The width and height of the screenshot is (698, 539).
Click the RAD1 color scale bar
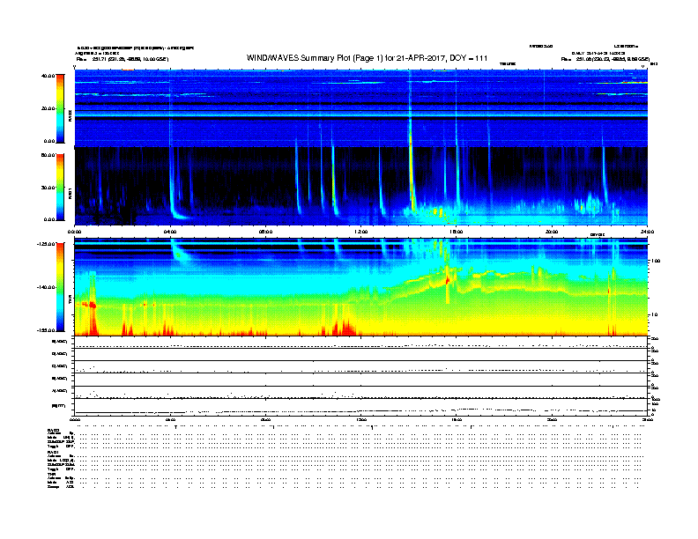coord(60,187)
